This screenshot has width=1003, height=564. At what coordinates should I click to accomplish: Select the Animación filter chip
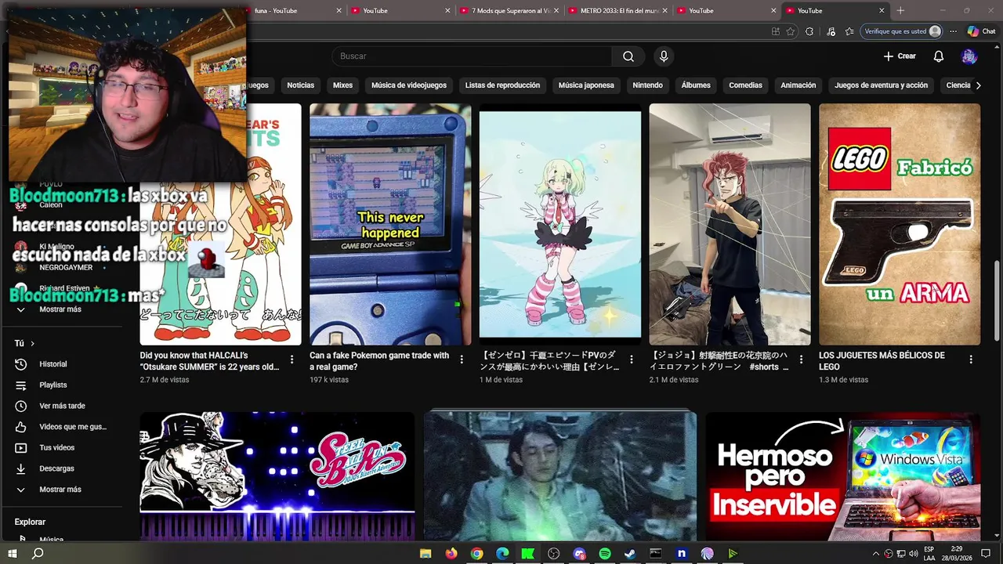coord(798,85)
